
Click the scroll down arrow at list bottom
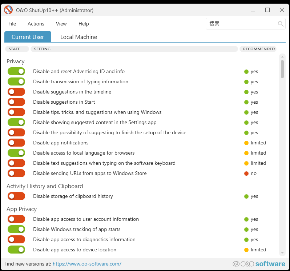(282, 253)
